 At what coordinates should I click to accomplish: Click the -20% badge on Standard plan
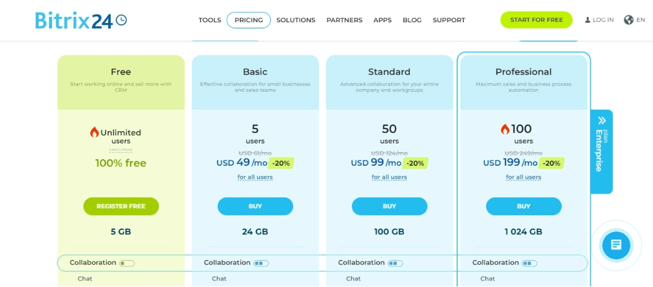(415, 163)
